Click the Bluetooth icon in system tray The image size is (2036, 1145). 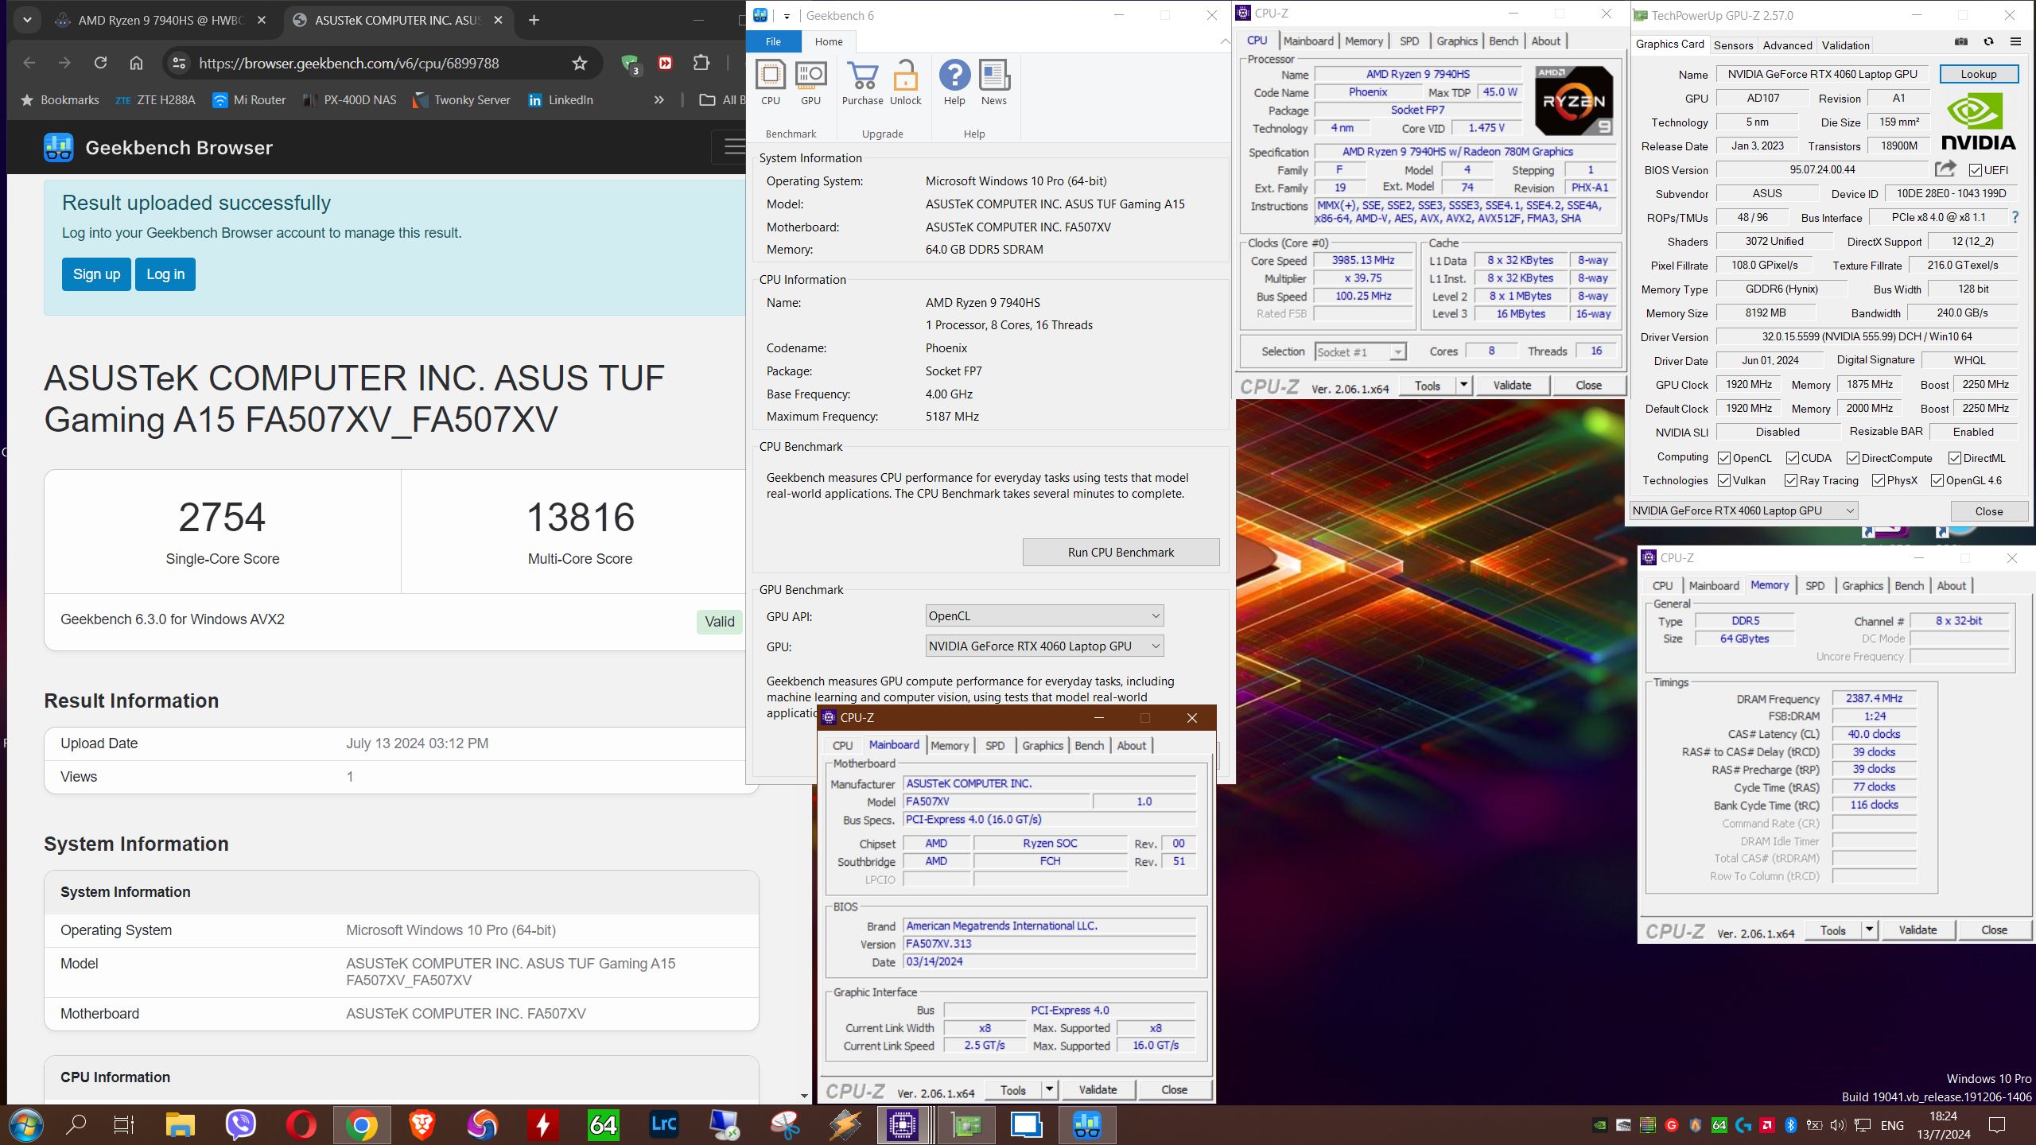(1790, 1125)
